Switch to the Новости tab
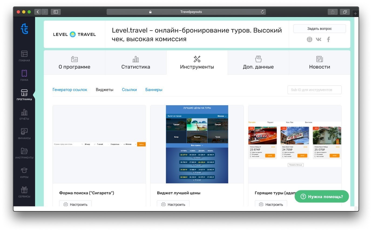This screenshot has height=231, width=372. (x=320, y=62)
